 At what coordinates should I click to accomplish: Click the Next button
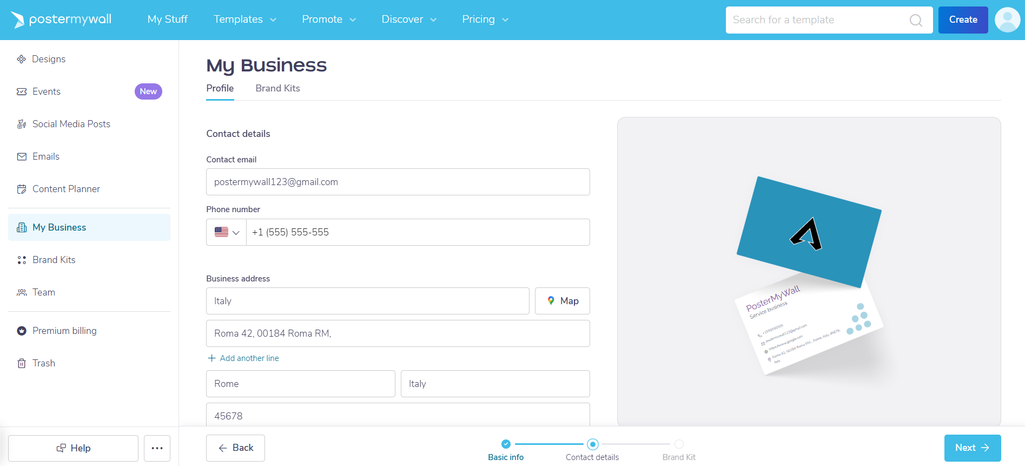coord(973,448)
